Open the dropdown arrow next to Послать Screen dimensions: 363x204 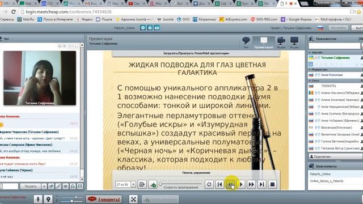tap(44, 186)
